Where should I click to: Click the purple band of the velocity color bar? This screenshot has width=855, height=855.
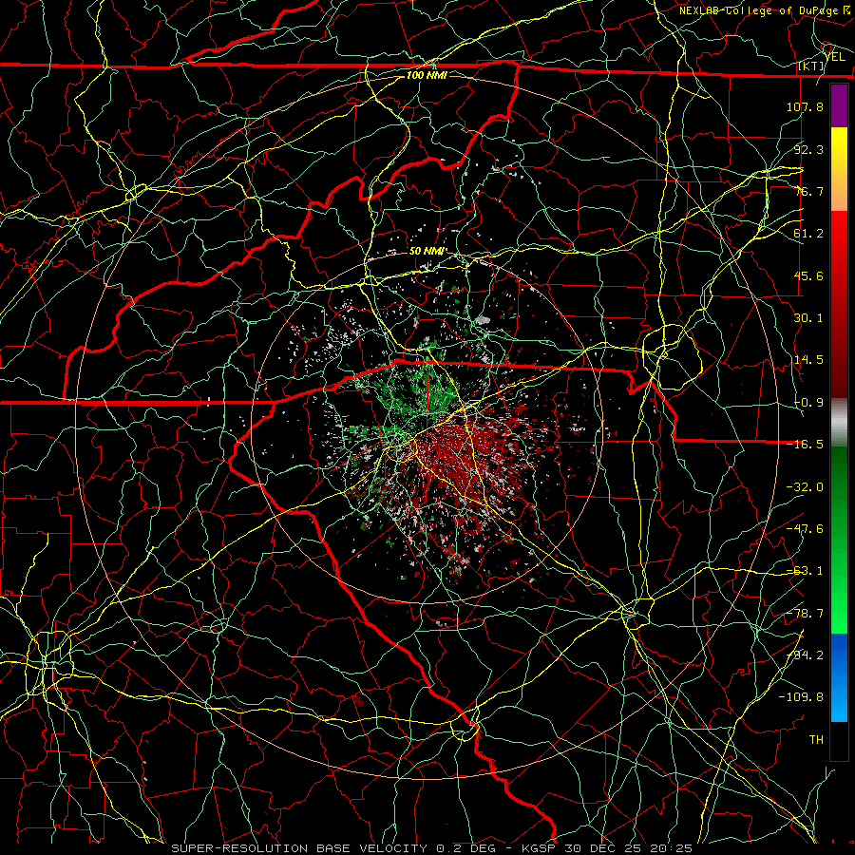tap(839, 106)
